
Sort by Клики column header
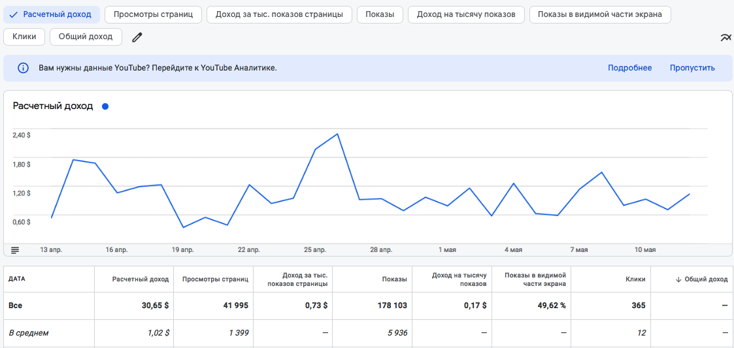click(x=635, y=279)
